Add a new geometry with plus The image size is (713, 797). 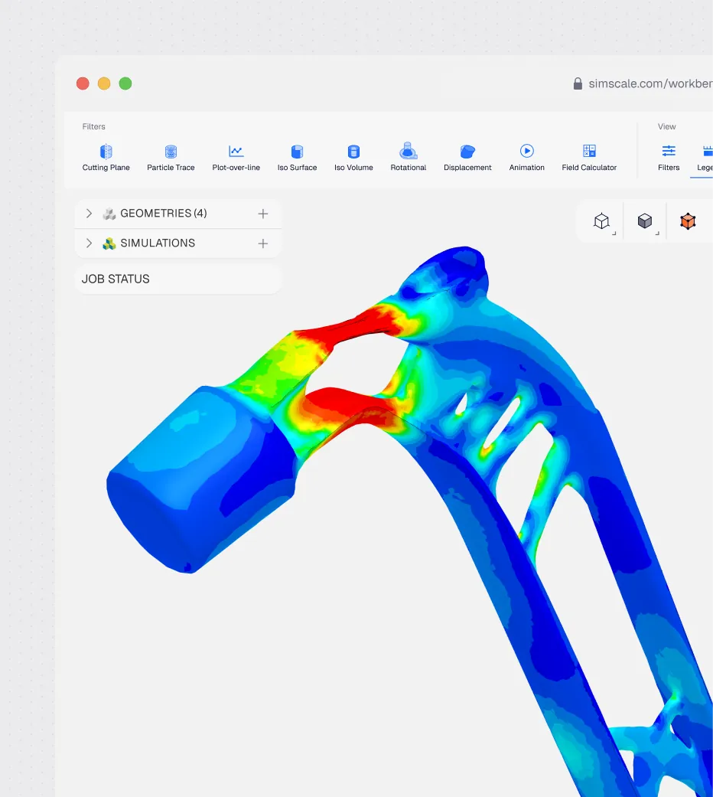tap(263, 214)
